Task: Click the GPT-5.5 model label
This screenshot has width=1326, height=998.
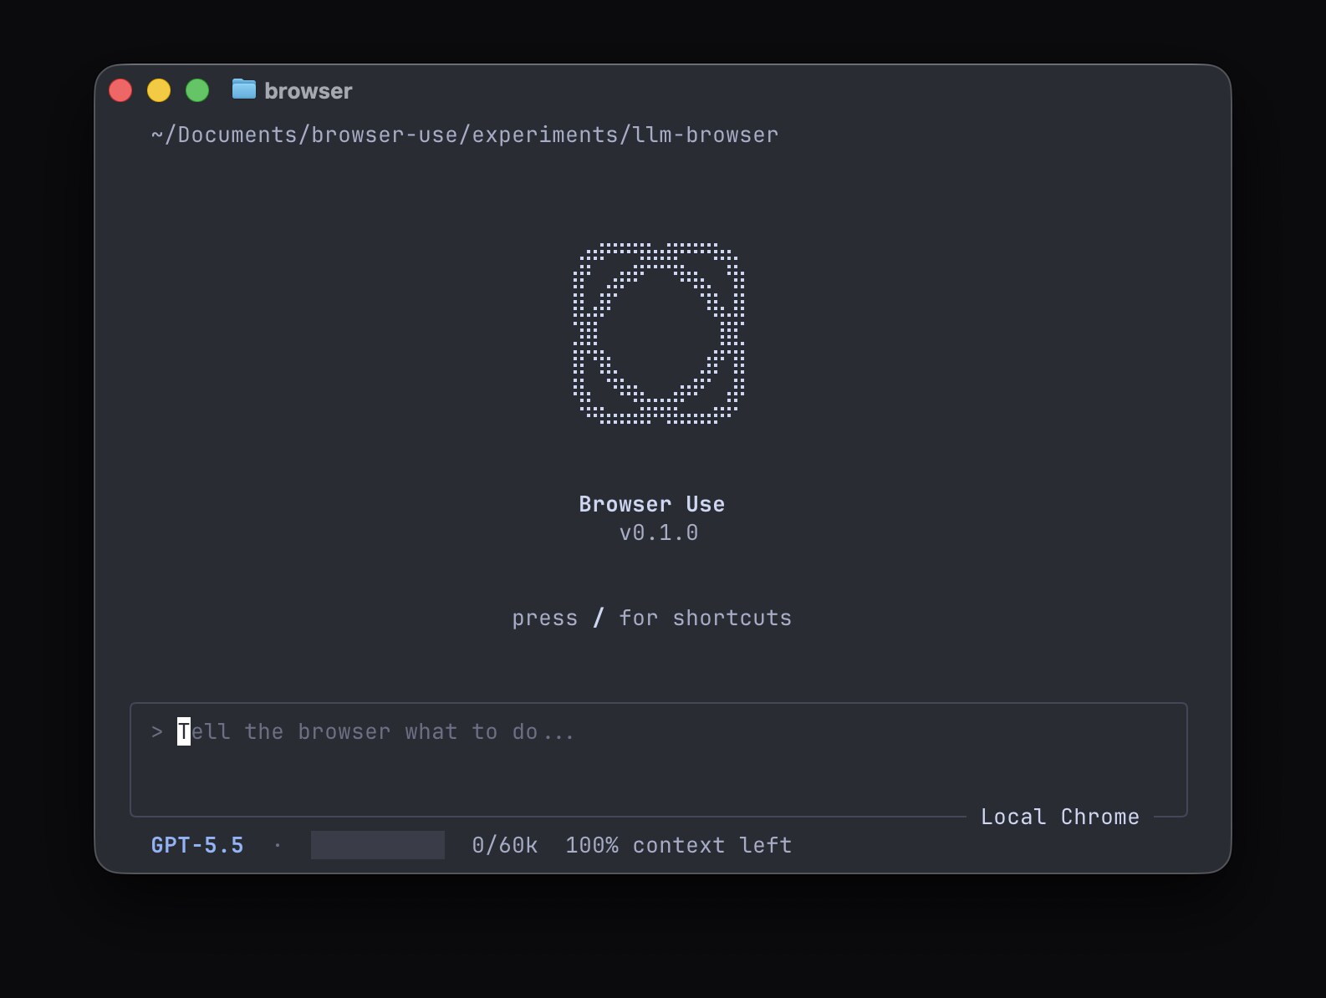Action: pyautogui.click(x=197, y=845)
